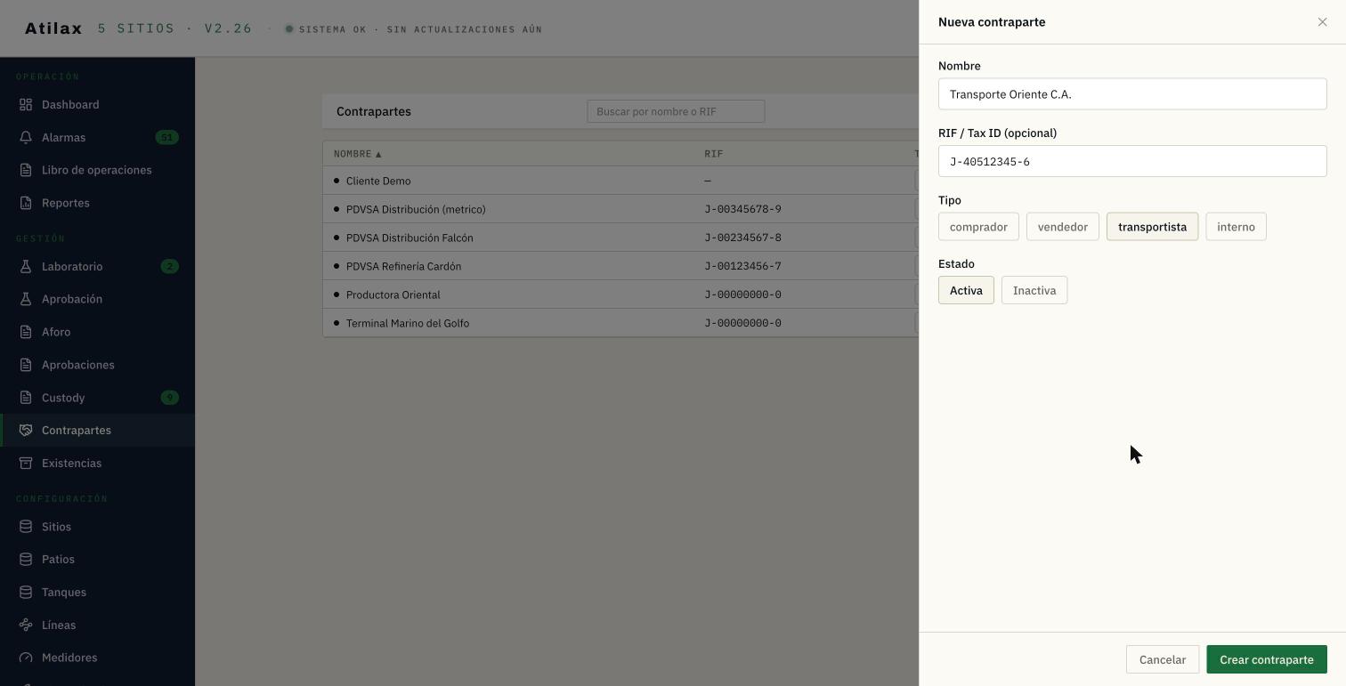Click the Líneas connector icon

(26, 625)
